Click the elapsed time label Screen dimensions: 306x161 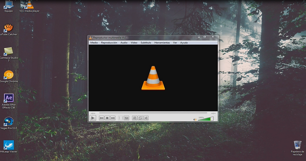tap(93, 113)
